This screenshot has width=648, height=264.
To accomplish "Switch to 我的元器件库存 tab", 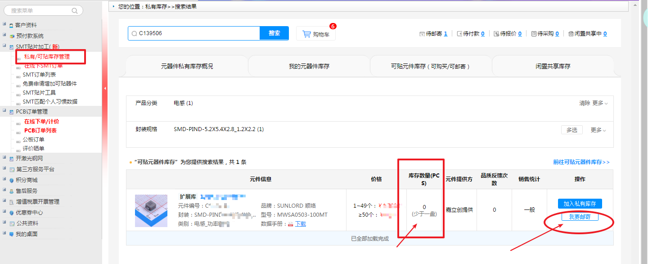I will [x=309, y=66].
